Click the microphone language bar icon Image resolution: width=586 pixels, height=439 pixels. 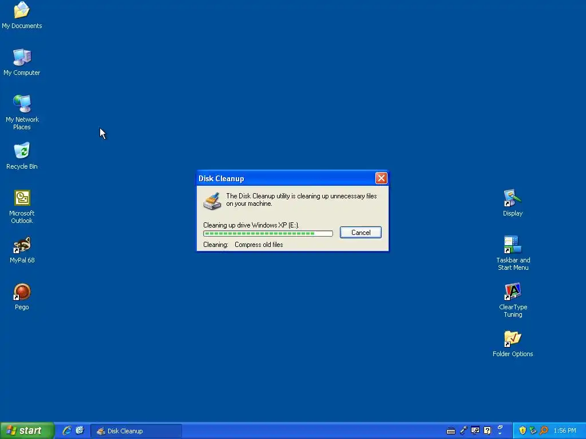coord(464,430)
